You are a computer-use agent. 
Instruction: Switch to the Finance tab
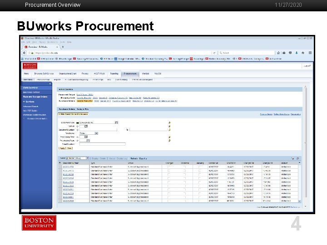pos(85,73)
